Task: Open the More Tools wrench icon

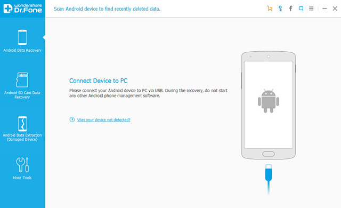Action: [x=22, y=165]
